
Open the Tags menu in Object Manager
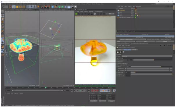pos(134,6)
